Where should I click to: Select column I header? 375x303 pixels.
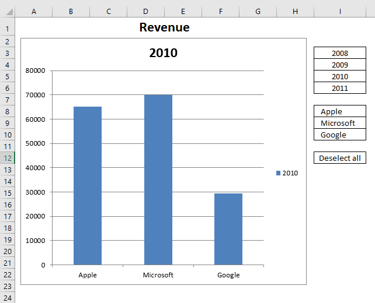(340, 12)
